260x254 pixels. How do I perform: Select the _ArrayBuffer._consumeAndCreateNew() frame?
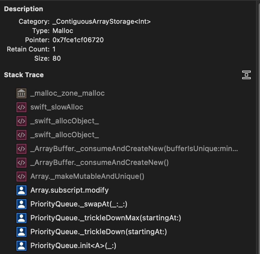tap(100, 163)
